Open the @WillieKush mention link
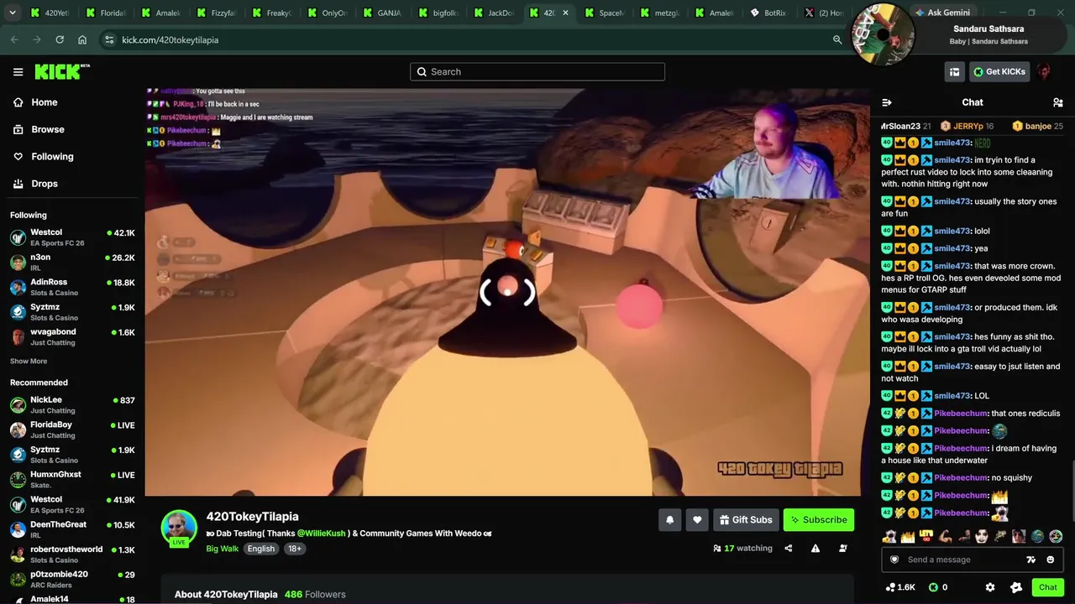Screen dimensions: 1075x604 [x=321, y=534]
